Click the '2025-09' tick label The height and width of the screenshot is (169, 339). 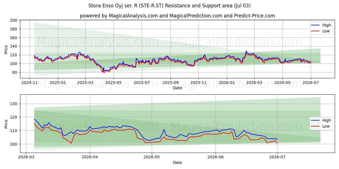tap(170, 83)
